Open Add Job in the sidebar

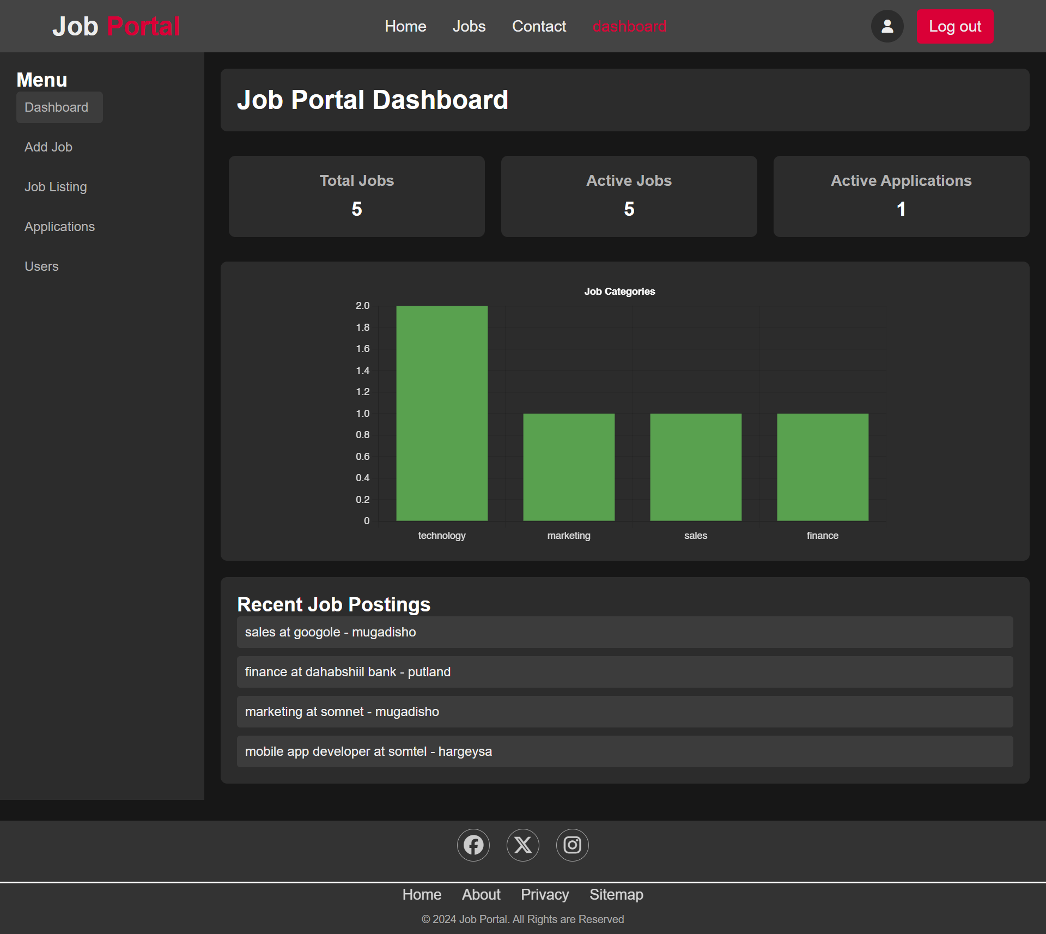(x=48, y=147)
